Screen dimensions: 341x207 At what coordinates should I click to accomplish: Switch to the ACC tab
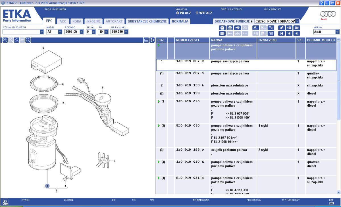point(63,21)
